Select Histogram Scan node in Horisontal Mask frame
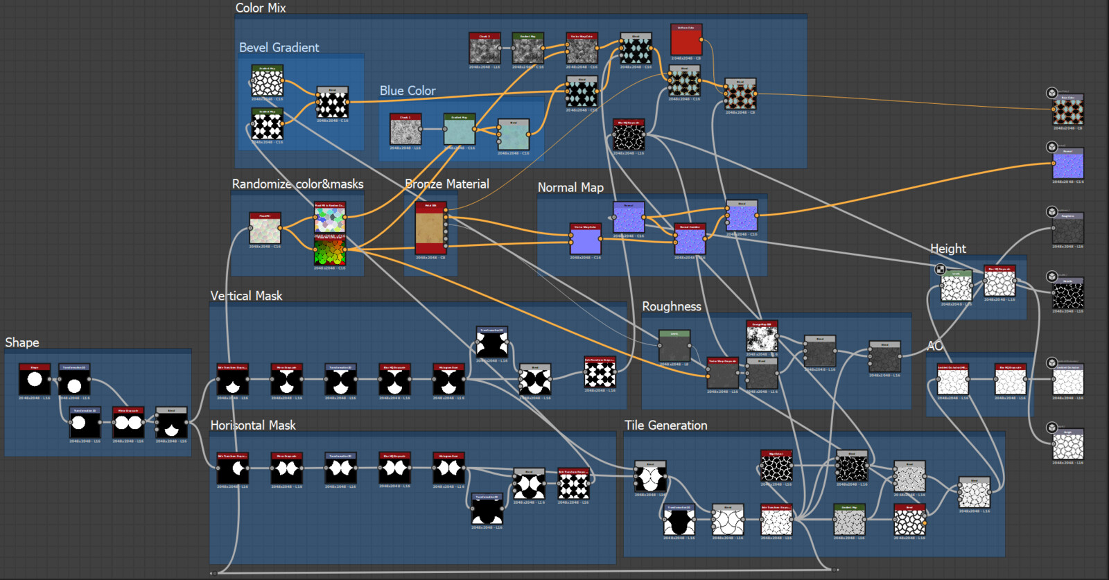 (448, 468)
